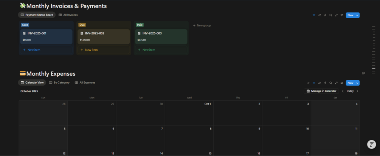Viewport: 380px width, 156px height.
Task: Select the October 10 calendar cell
Action: [287, 137]
